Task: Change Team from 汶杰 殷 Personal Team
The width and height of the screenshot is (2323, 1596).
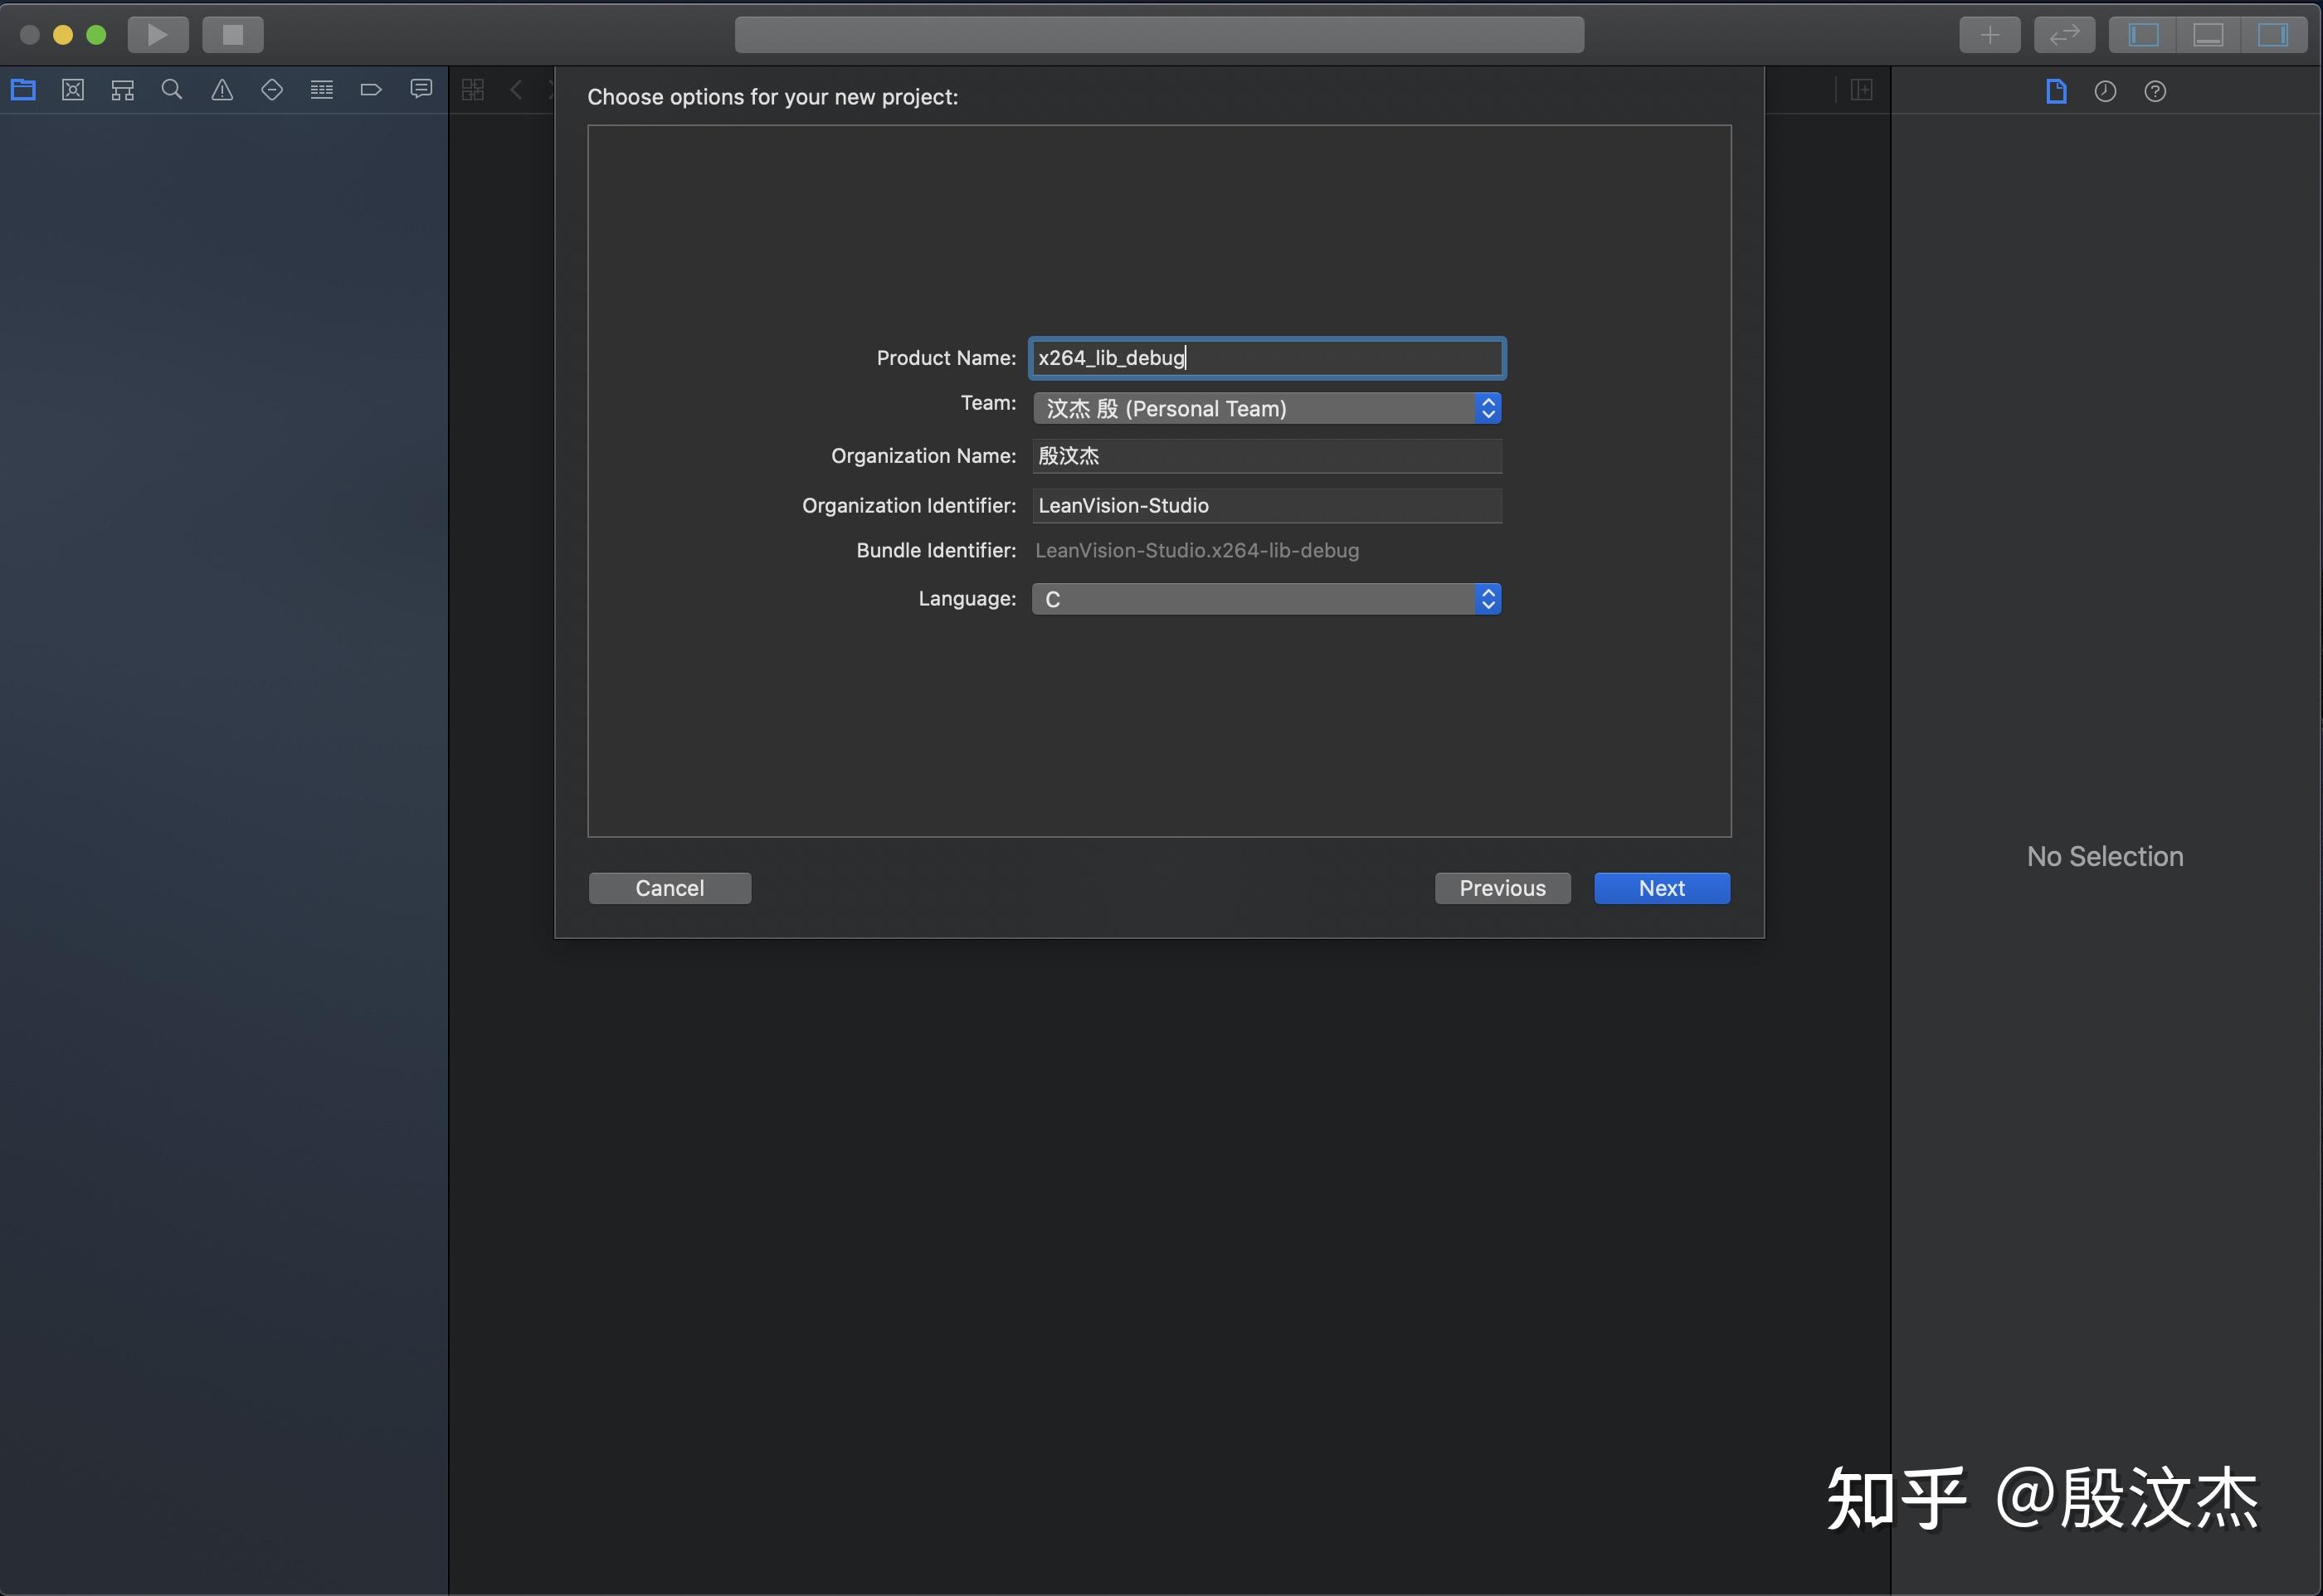Action: [x=1265, y=408]
